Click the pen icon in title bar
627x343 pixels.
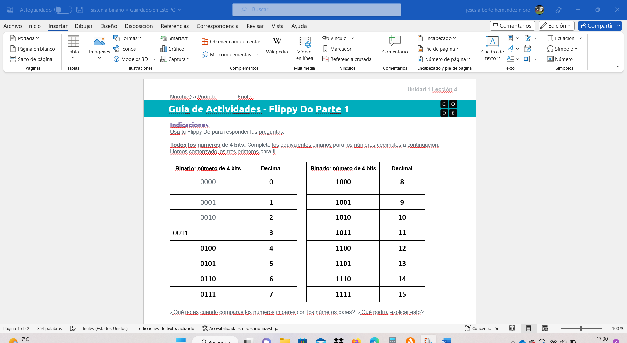click(x=559, y=10)
